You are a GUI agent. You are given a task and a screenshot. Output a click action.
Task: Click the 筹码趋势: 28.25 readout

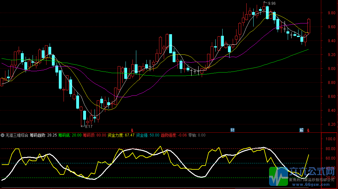click(x=43, y=135)
